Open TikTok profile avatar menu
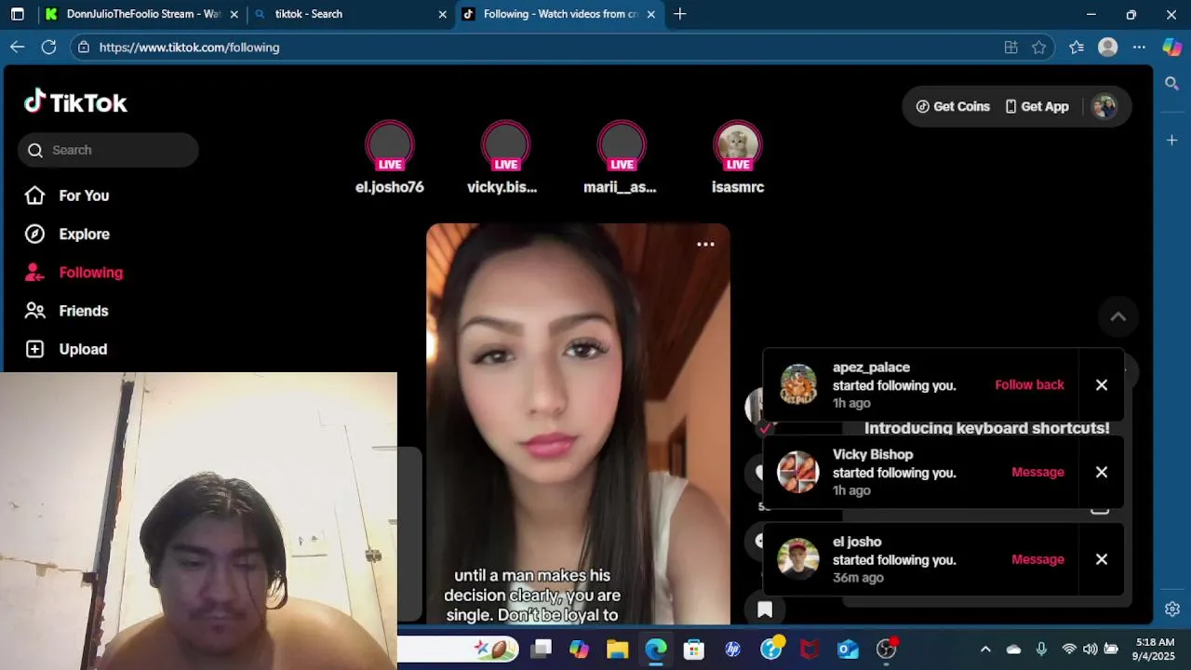 pos(1104,106)
